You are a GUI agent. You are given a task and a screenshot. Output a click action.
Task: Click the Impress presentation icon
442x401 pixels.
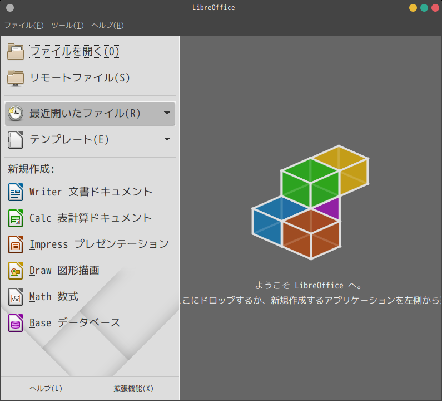(16, 244)
